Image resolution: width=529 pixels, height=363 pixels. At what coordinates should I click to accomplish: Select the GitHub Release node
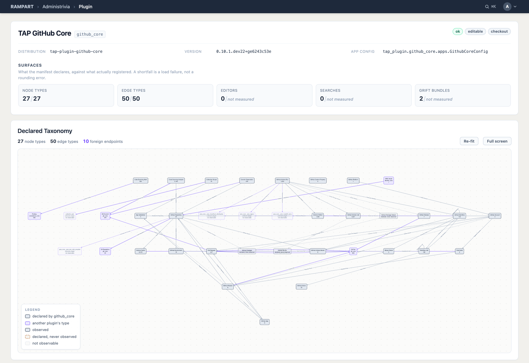pyautogui.click(x=424, y=216)
